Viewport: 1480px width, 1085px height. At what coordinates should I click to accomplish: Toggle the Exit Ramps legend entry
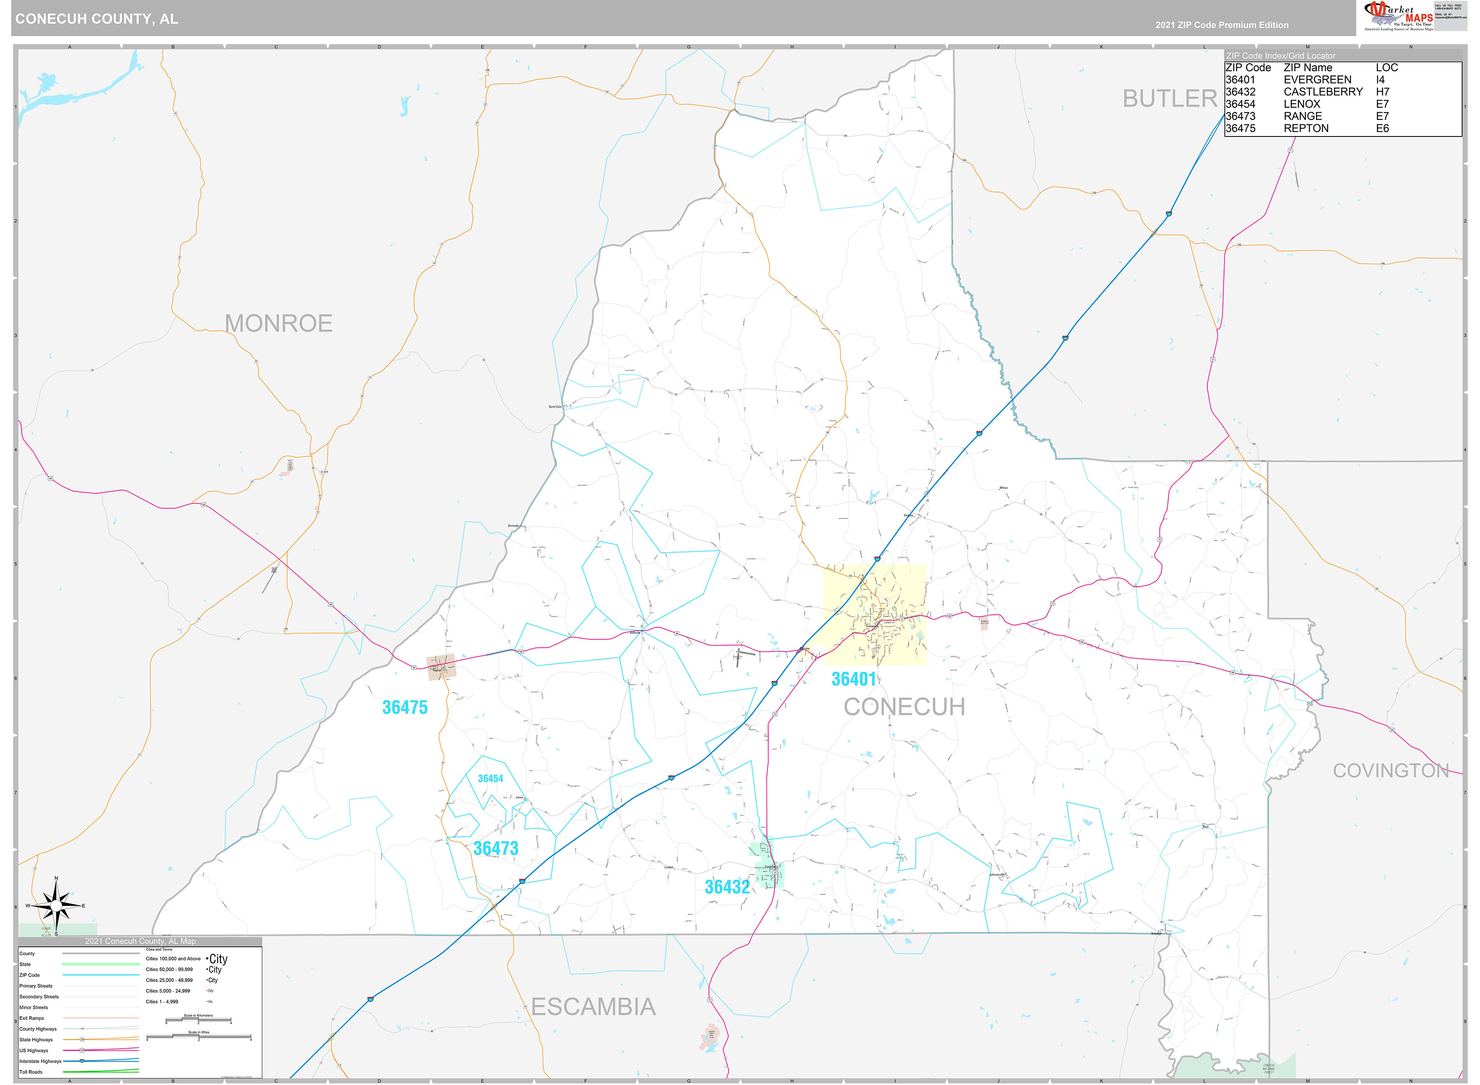[32, 1019]
